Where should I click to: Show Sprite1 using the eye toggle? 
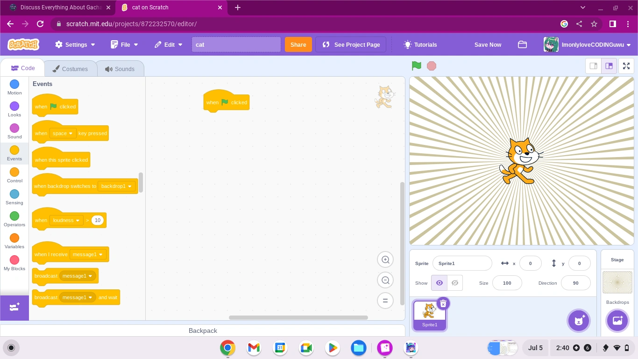[439, 283]
